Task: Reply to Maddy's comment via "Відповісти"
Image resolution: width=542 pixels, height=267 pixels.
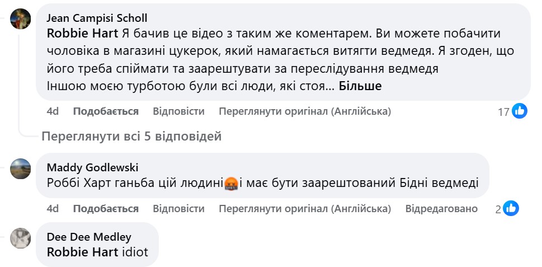Action: click(178, 209)
